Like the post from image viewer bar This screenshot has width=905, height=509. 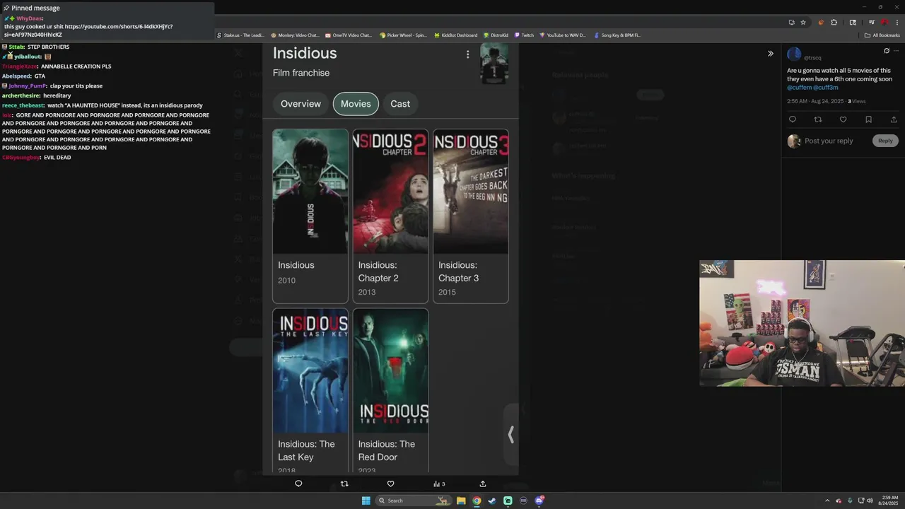tap(390, 484)
